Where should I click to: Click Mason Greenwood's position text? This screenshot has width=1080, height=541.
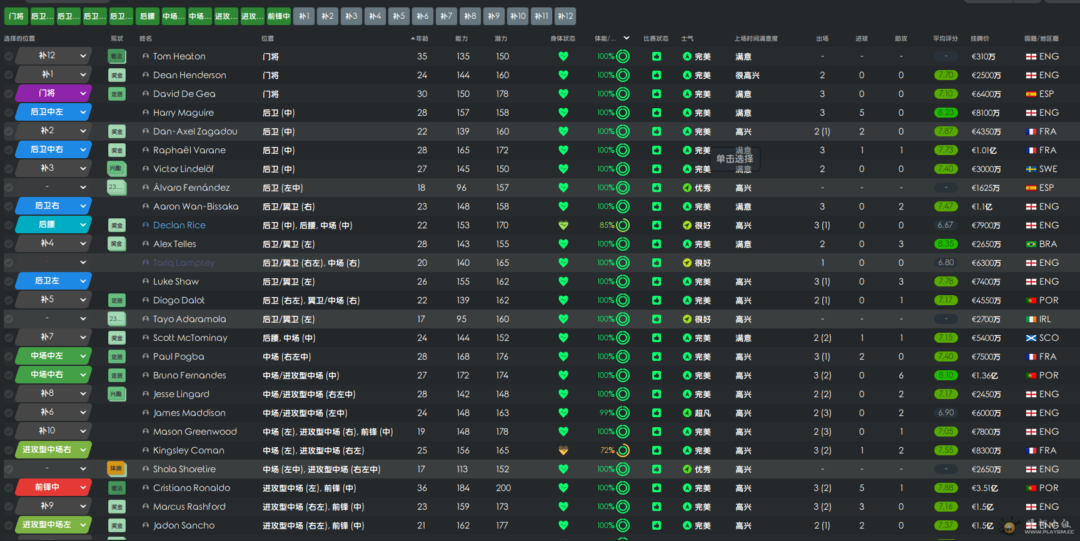tap(328, 432)
